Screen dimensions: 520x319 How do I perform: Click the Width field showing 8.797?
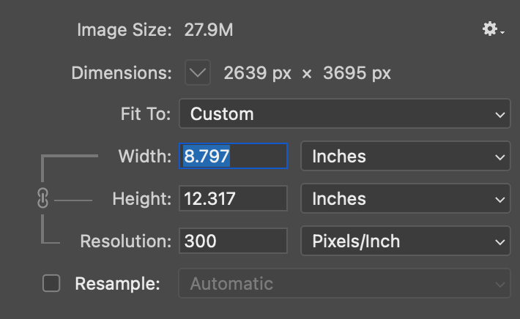[x=233, y=156]
